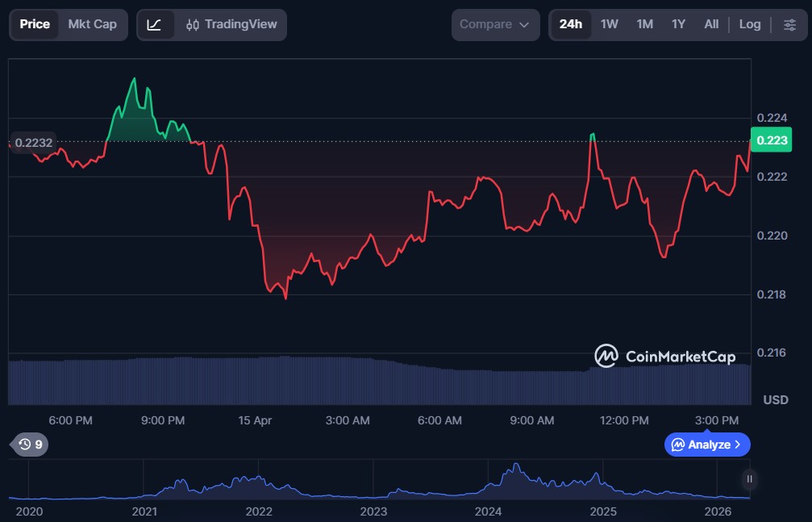
Task: Toggle the Log scale option
Action: [750, 25]
